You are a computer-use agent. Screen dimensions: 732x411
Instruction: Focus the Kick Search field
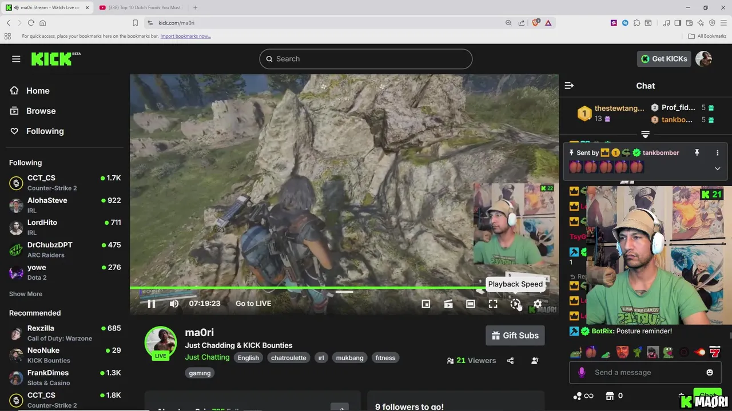(x=366, y=59)
